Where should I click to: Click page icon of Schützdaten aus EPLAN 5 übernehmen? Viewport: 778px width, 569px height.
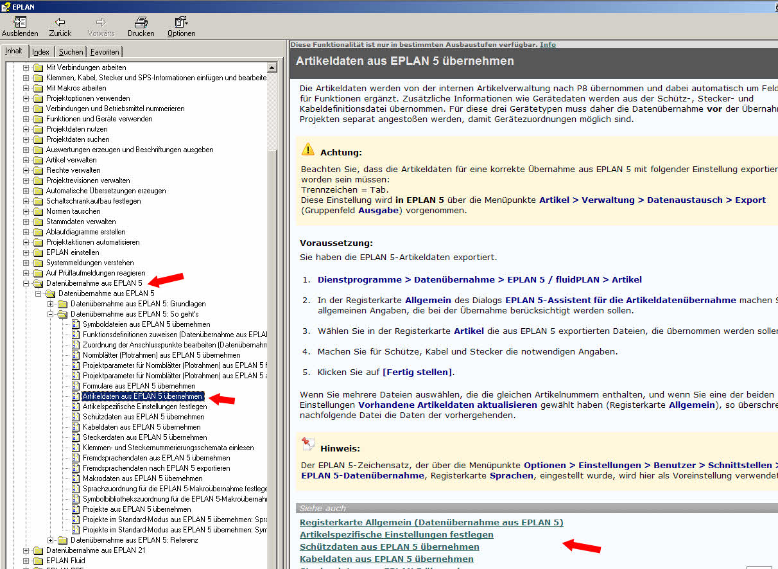[75, 417]
